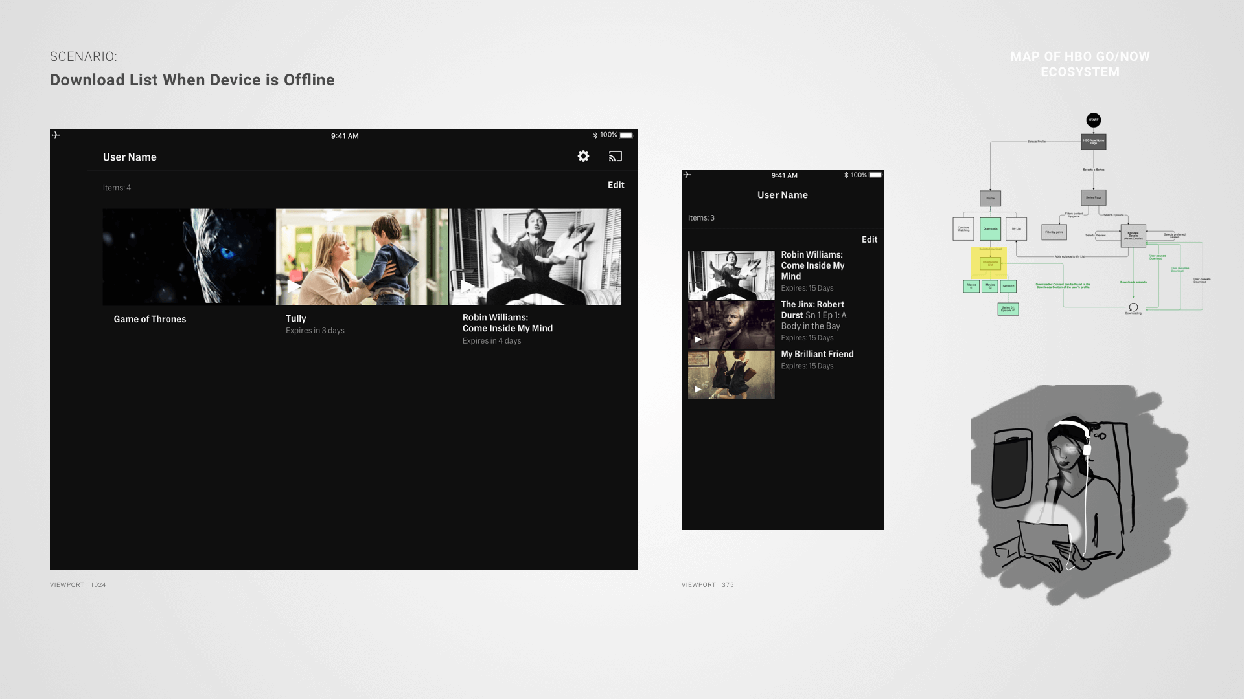Open the Robin Williams thumbnail on the phone
The image size is (1244, 699).
coord(731,276)
